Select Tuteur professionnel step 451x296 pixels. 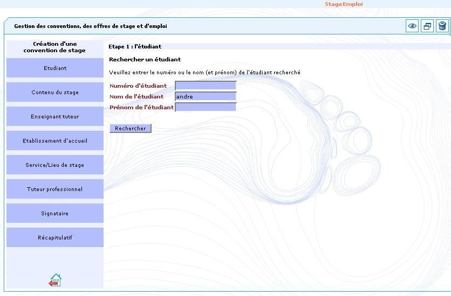(55, 189)
